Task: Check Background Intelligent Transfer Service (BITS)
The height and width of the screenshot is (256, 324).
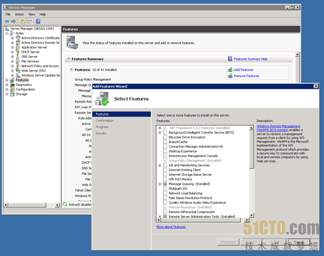Action: click(x=165, y=133)
